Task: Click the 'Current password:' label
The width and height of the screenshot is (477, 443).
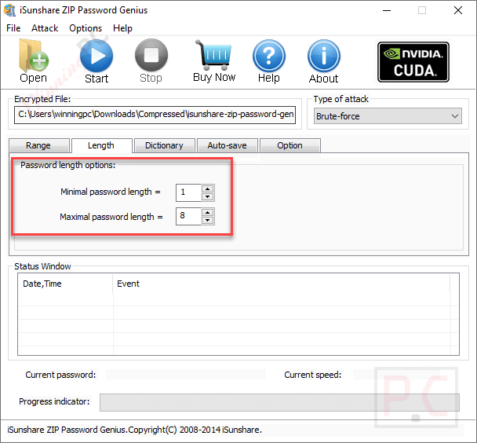Action: [60, 375]
